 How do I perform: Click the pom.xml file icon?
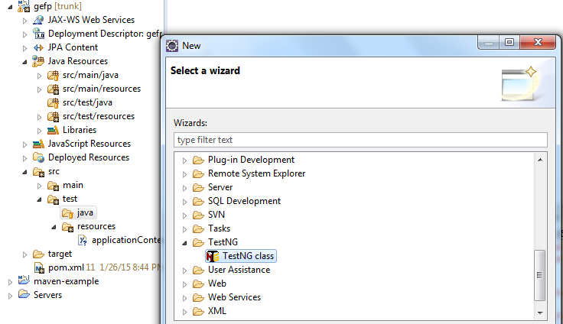pyautogui.click(x=39, y=267)
